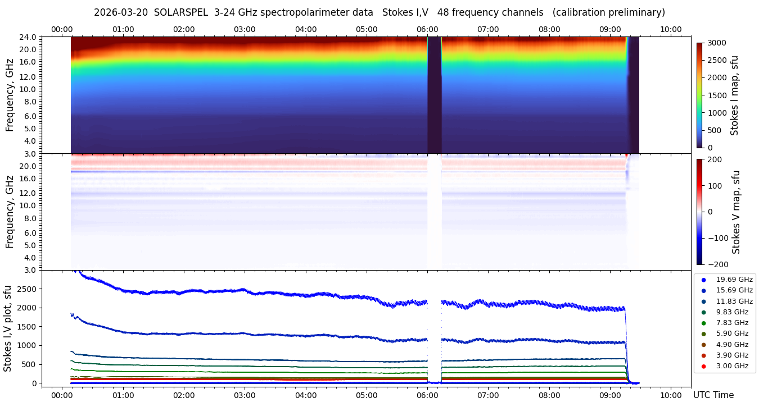759x407 pixels.
Task: Click the Stokes V map colorbar
Action: tap(699, 211)
